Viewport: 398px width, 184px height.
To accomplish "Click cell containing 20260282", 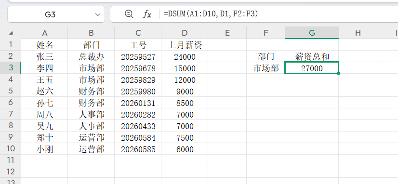I will pos(138,115).
